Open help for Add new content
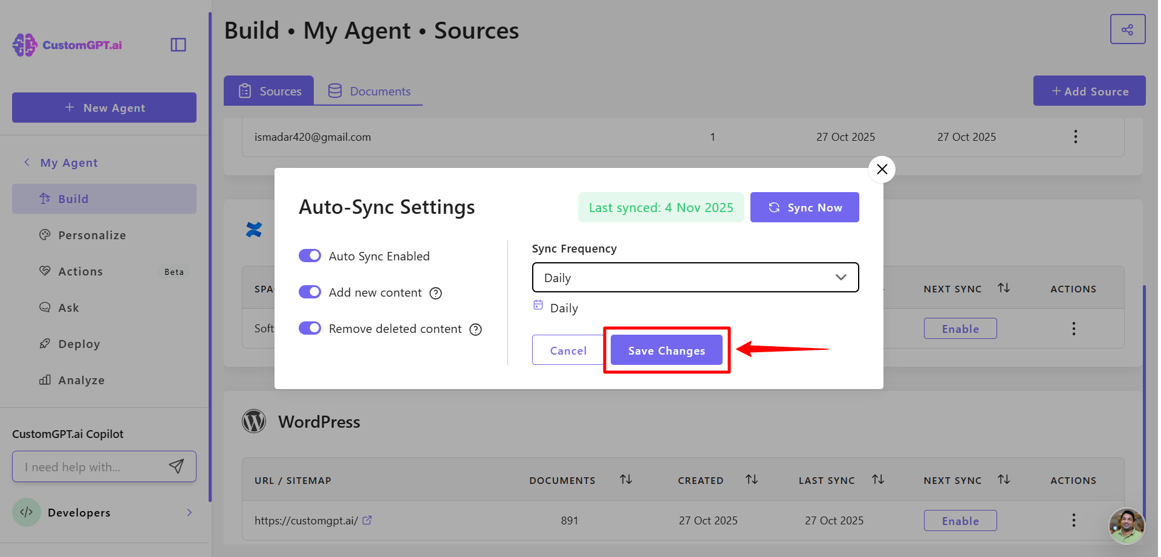Viewport: 1161px width, 557px height. point(435,293)
